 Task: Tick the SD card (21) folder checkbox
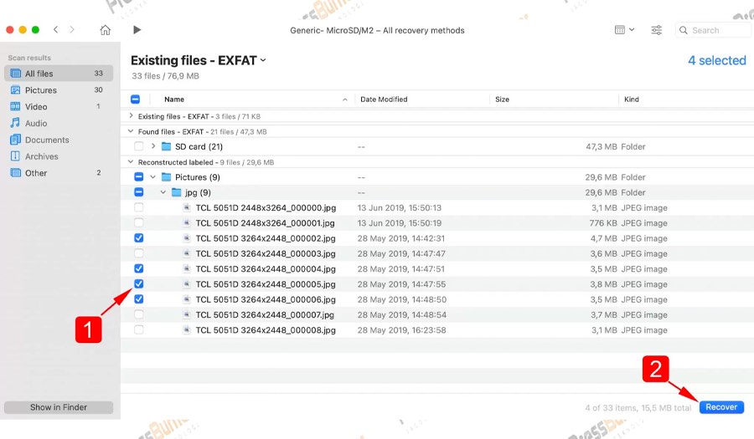(139, 146)
